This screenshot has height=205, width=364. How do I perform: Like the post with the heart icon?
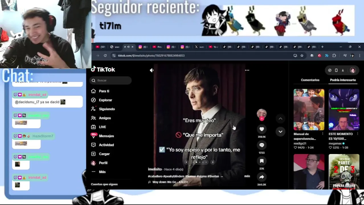coord(261,129)
